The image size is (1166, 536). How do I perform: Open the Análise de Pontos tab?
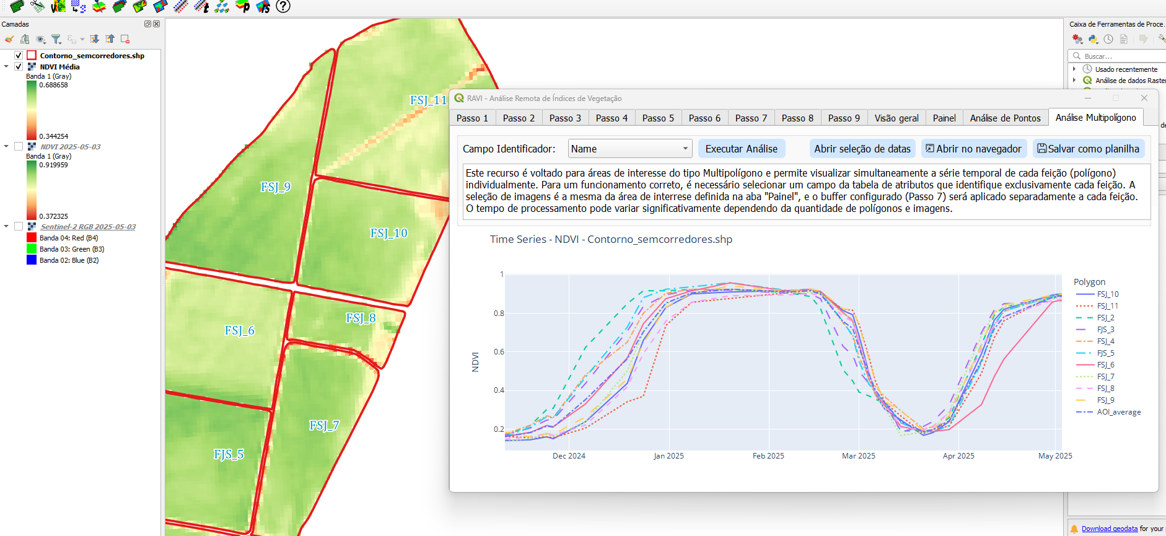(1005, 118)
